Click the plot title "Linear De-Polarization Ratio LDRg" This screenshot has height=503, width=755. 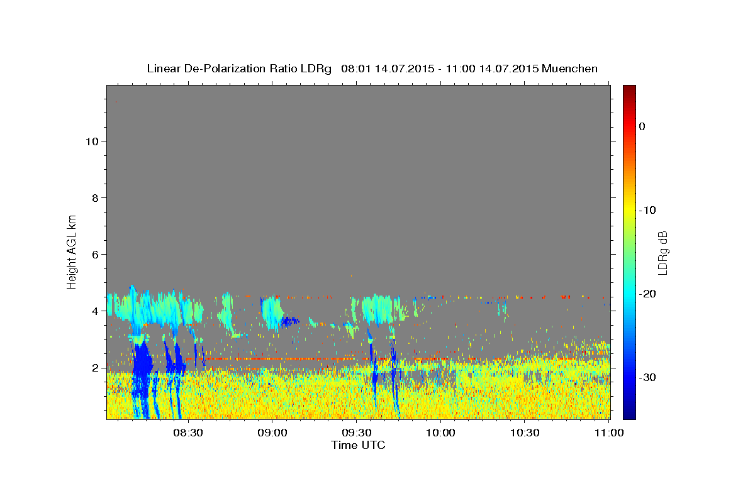(239, 69)
